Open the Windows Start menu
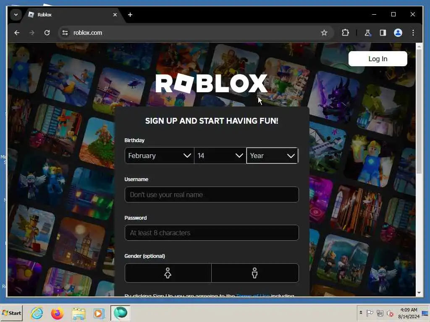The image size is (430, 322). point(11,313)
